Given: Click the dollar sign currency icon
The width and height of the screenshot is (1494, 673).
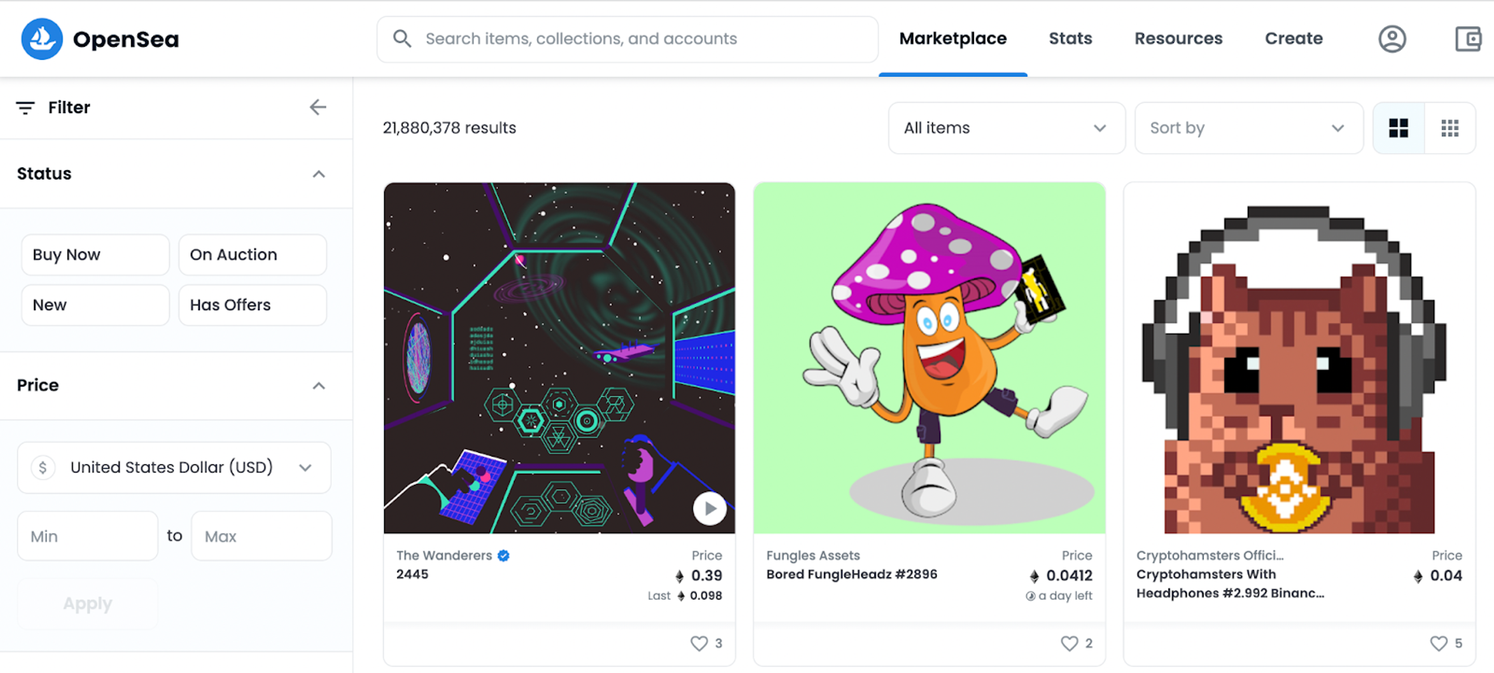Looking at the screenshot, I should [43, 467].
